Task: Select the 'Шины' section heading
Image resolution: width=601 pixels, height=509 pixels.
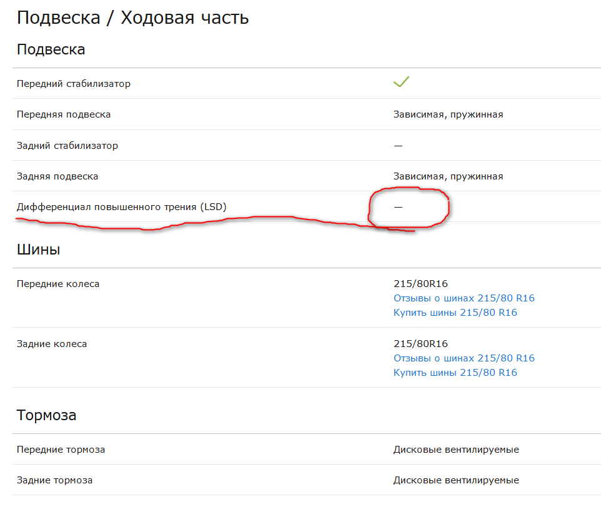Action: (38, 249)
